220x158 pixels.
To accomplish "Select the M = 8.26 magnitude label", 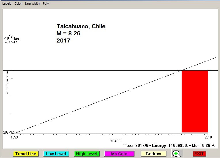I will [x=69, y=34].
